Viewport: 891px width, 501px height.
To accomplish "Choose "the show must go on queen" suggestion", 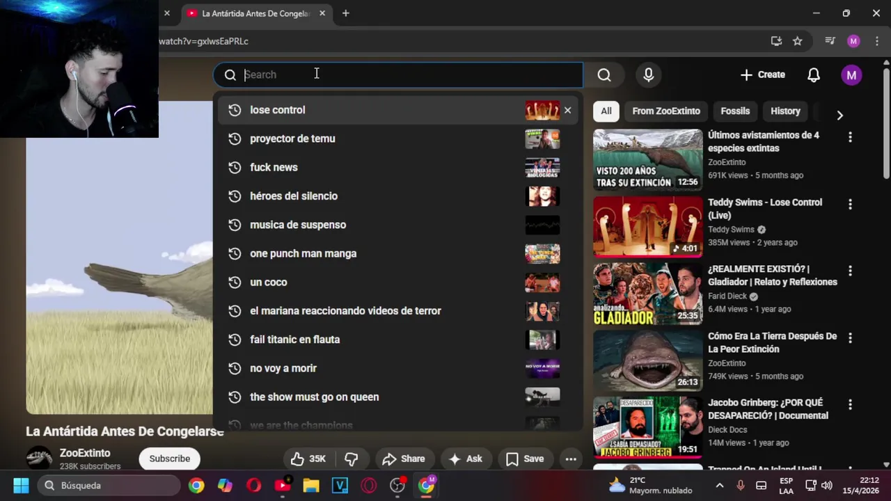I will (397, 397).
